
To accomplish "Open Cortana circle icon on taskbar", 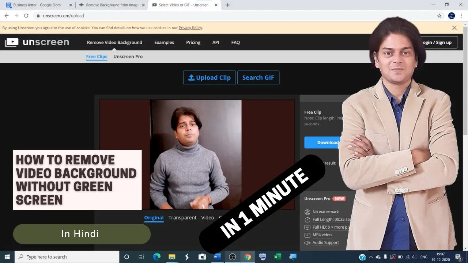I will 127,257.
